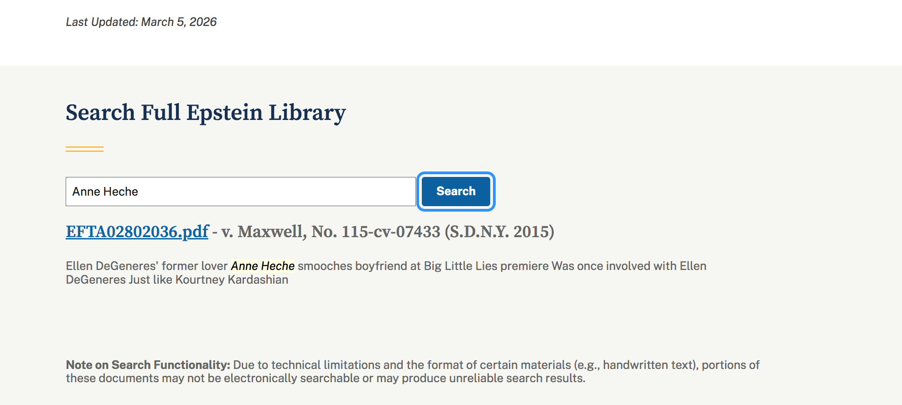Click the Last Updated label text

(102, 22)
